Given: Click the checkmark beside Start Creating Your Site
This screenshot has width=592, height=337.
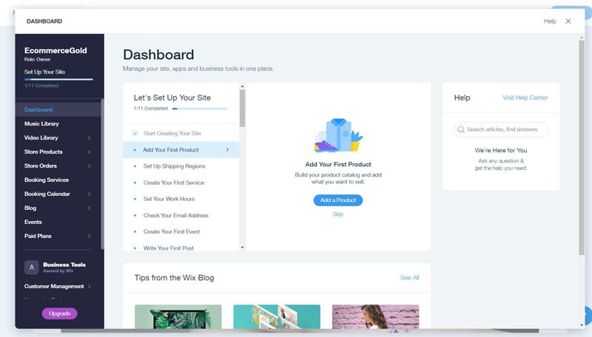Looking at the screenshot, I should 135,134.
